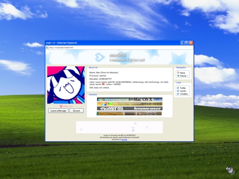This screenshot has width=239, height=179.
Task: Click the Animal Crossing userbar
Action: click(129, 114)
